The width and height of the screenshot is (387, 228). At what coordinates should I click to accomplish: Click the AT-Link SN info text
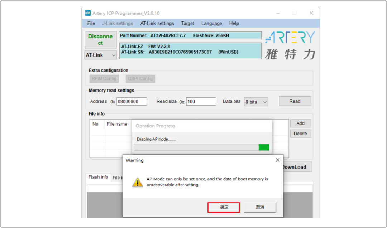pyautogui.click(x=180, y=52)
